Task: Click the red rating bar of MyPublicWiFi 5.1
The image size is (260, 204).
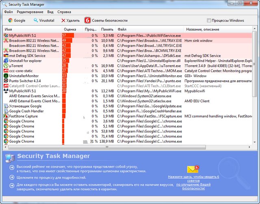Action: (68, 35)
